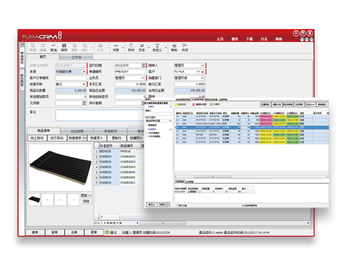Image resolution: width=345 pixels, height=259 pixels.
Task: Toggle the first checkbox in the filter panel
Action: 147,125
